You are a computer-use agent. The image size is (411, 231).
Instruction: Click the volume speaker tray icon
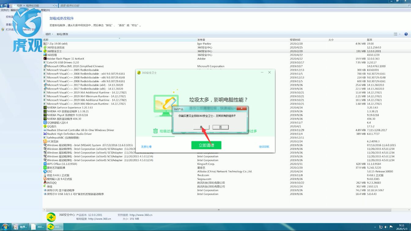[x=386, y=227]
